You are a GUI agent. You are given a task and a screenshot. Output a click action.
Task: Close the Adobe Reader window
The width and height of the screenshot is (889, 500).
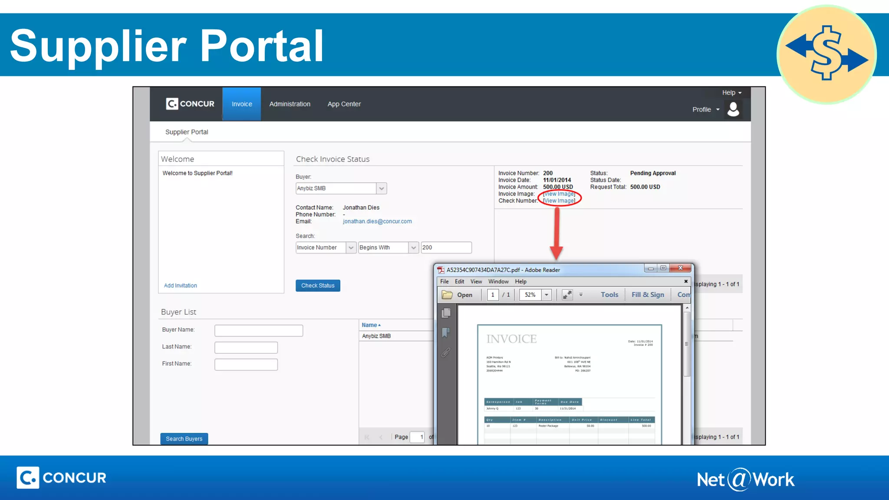(x=680, y=268)
